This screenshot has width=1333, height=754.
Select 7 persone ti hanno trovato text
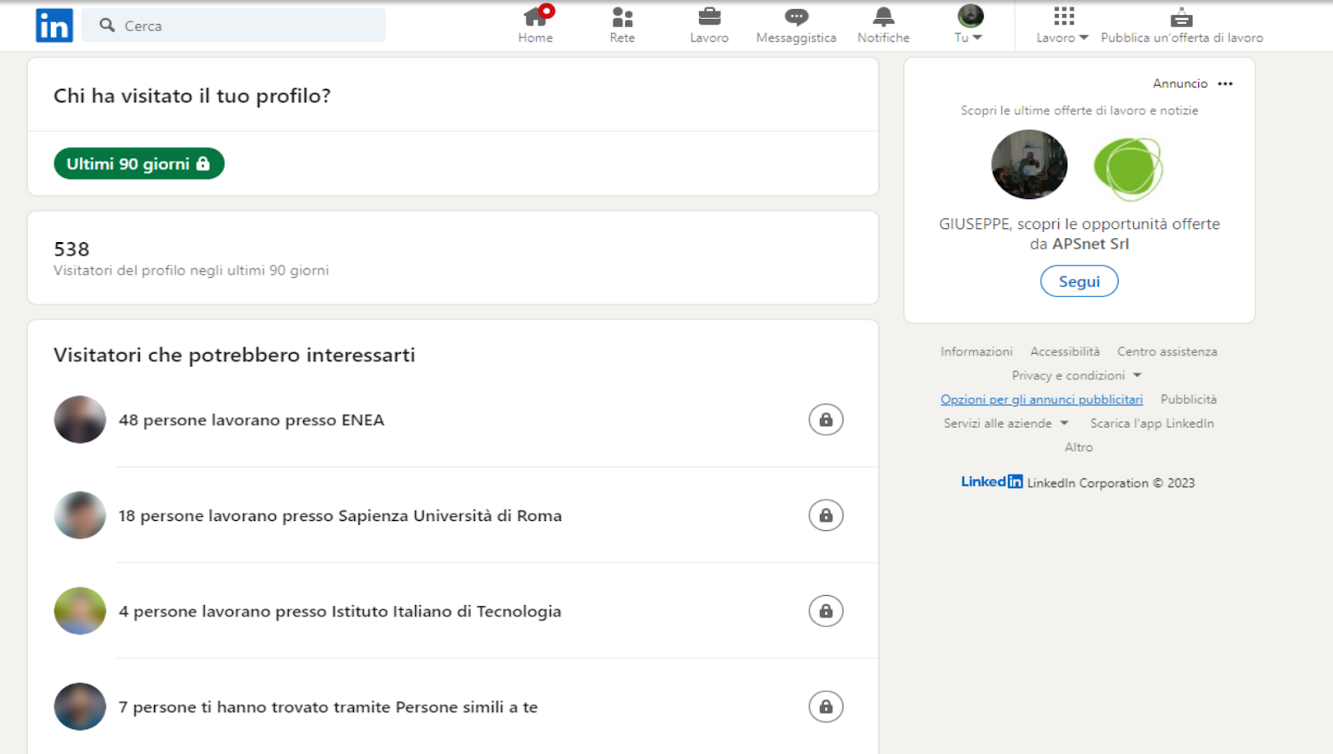[x=328, y=707]
